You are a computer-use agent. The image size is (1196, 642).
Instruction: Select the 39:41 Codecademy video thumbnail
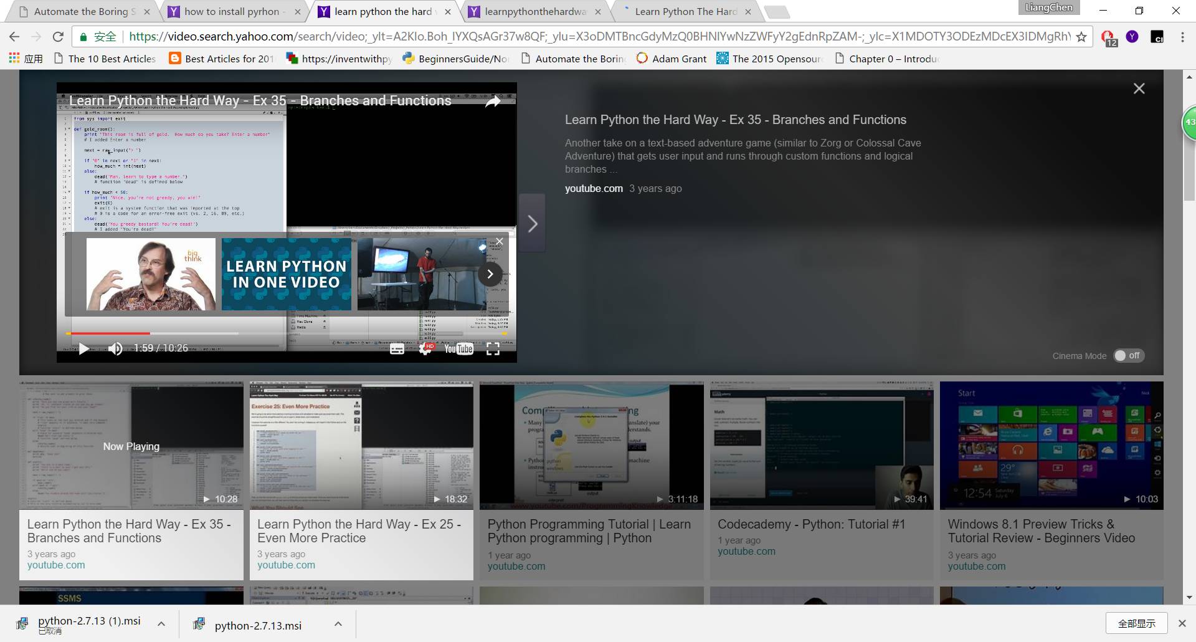[822, 446]
